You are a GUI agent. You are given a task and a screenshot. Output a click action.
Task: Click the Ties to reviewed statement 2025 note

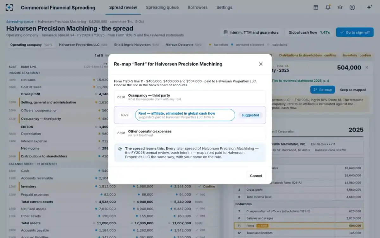tap(301, 81)
